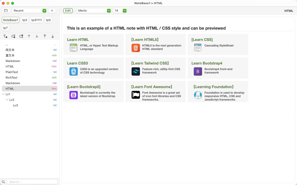Click the Font Awesome flag icon

pos(136,95)
